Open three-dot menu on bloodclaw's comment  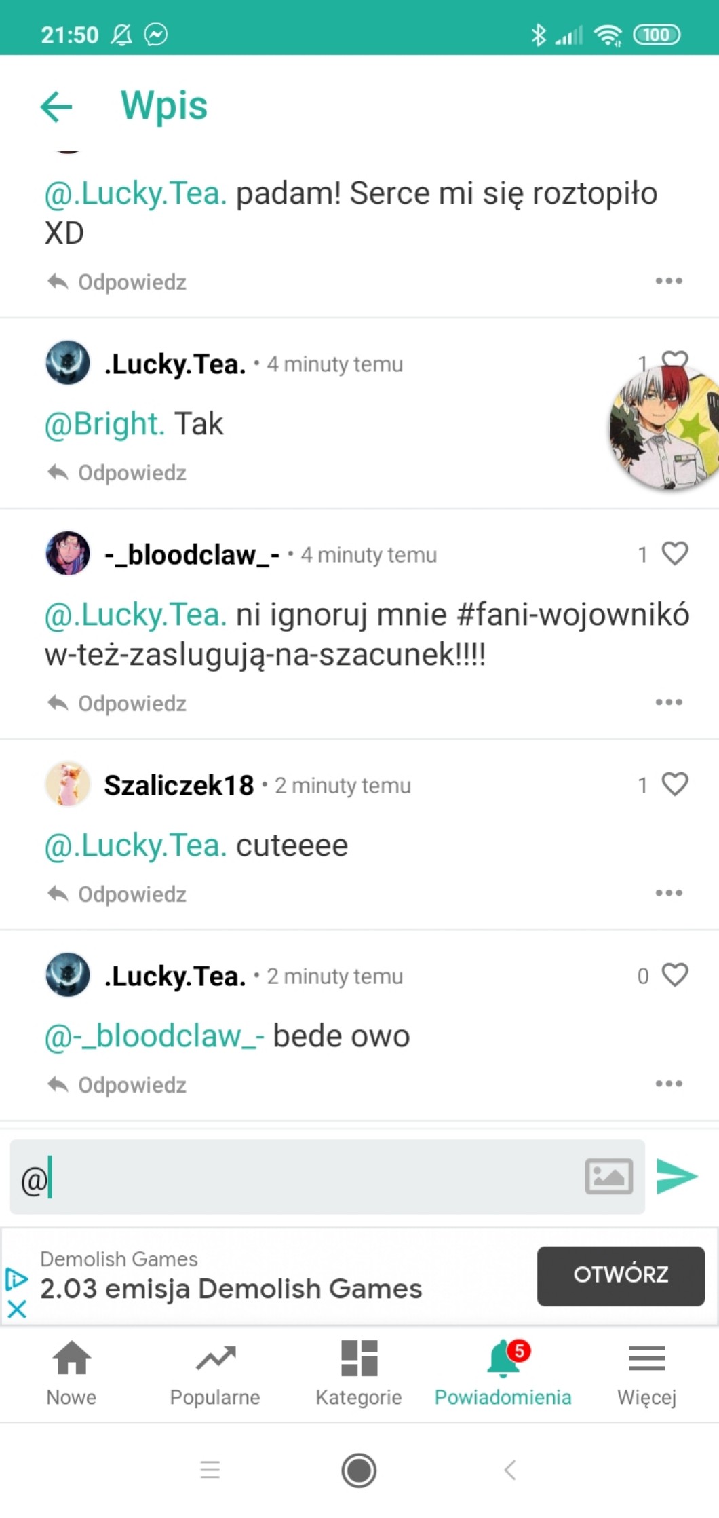click(669, 702)
